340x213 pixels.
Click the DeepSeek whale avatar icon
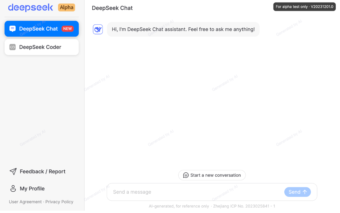point(98,29)
